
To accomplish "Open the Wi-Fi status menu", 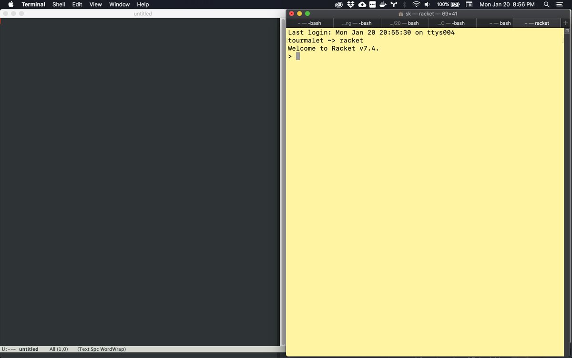I will 416,4.
